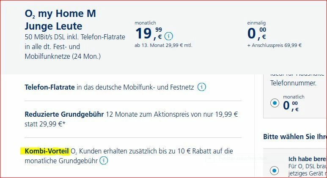Click the "Bitte wählen Sie" heading
This screenshot has height=178, width=327.
[x=294, y=137]
